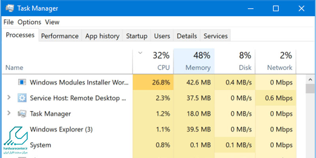
Task: Open the Users tab
Action: click(x=162, y=36)
